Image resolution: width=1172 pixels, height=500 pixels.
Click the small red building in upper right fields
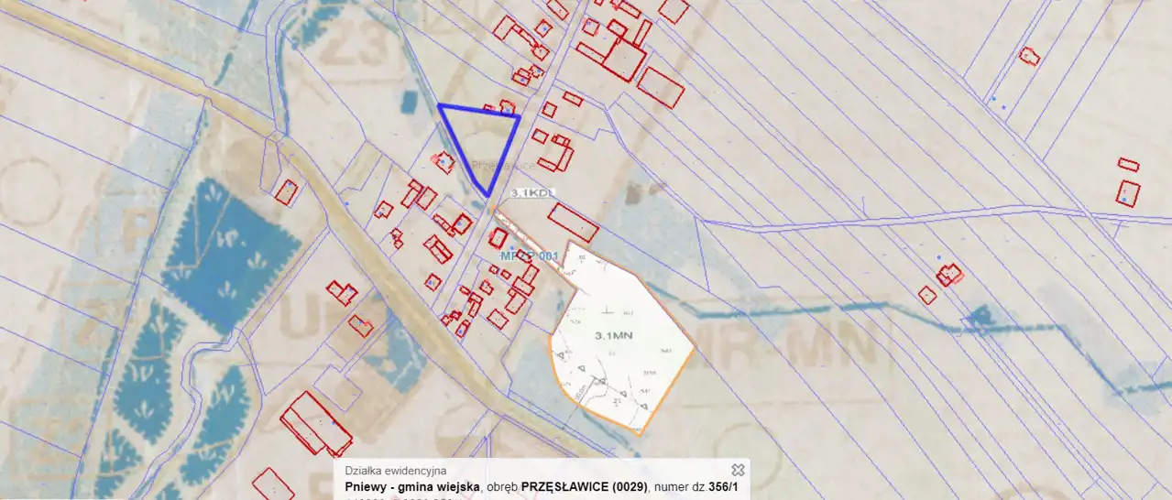[1030, 56]
